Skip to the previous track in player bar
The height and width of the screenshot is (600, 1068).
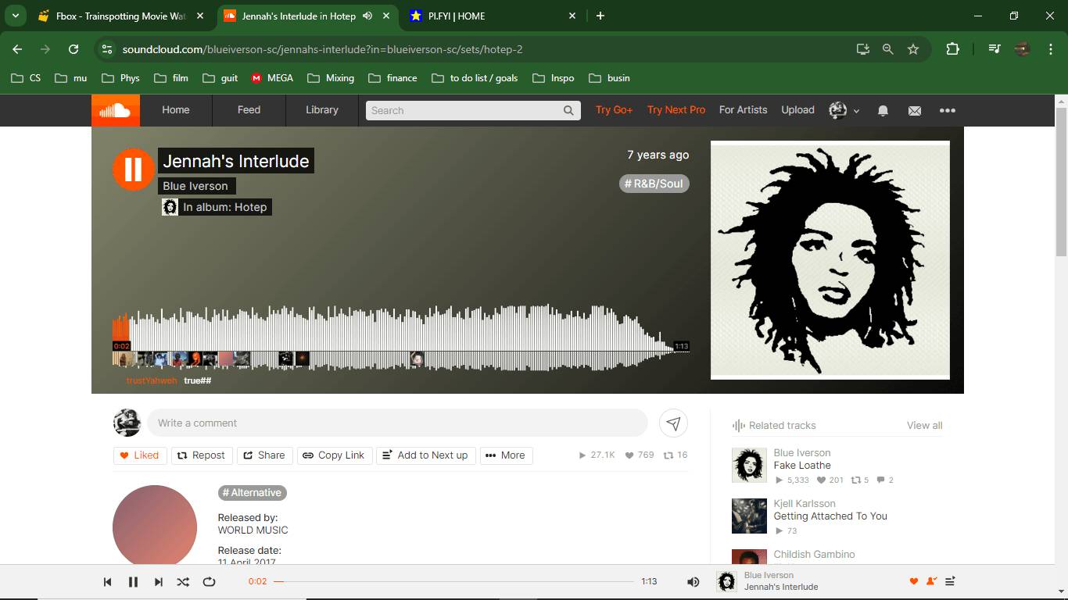click(108, 582)
